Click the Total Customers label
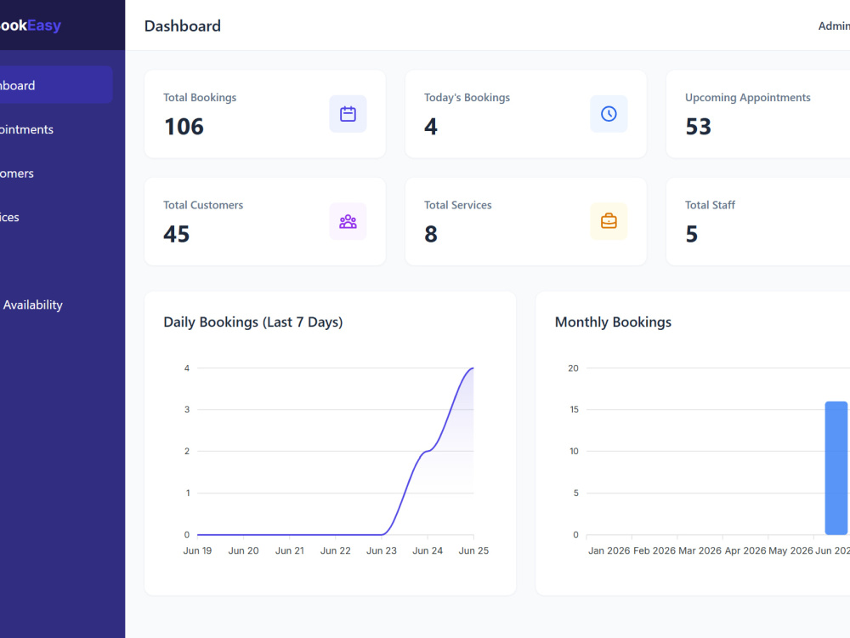Viewport: 850px width, 638px height. pos(203,205)
